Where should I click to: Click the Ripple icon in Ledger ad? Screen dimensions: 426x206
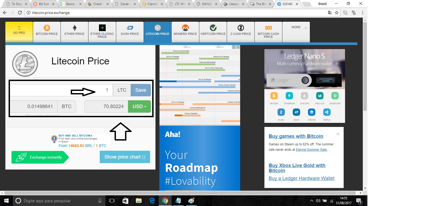327,112
